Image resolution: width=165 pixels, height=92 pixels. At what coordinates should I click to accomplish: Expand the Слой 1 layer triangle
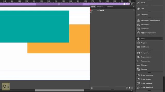pyautogui.click(x=97, y=10)
